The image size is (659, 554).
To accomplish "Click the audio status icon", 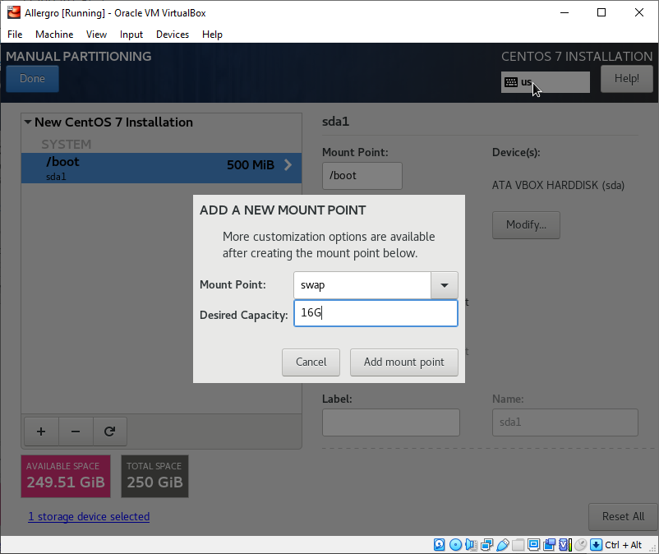I will (471, 545).
